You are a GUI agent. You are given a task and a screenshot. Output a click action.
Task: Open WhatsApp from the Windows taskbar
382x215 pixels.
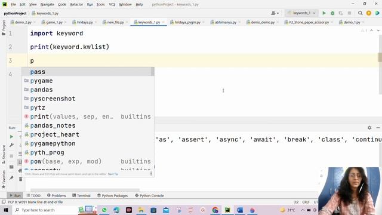click(104, 210)
